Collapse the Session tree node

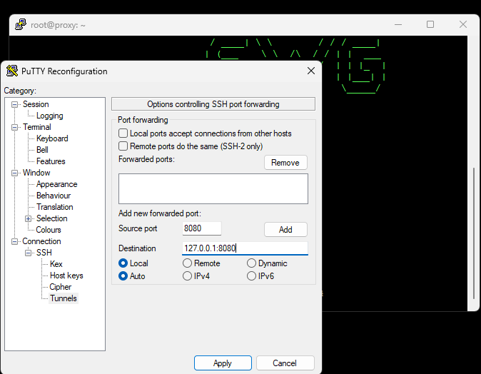[14, 104]
